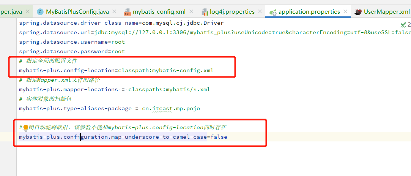Click the MyBatisPlusConfig.java class icon
Viewport: 411px width, 176px height.
point(40,12)
